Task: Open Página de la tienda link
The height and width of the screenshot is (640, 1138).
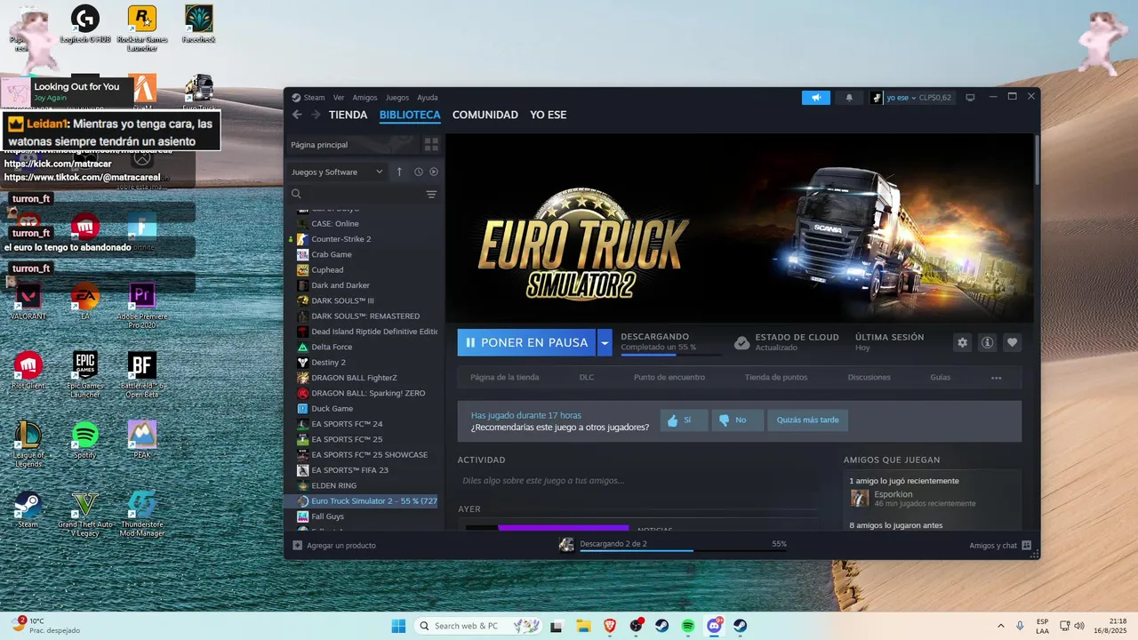Action: (x=504, y=377)
